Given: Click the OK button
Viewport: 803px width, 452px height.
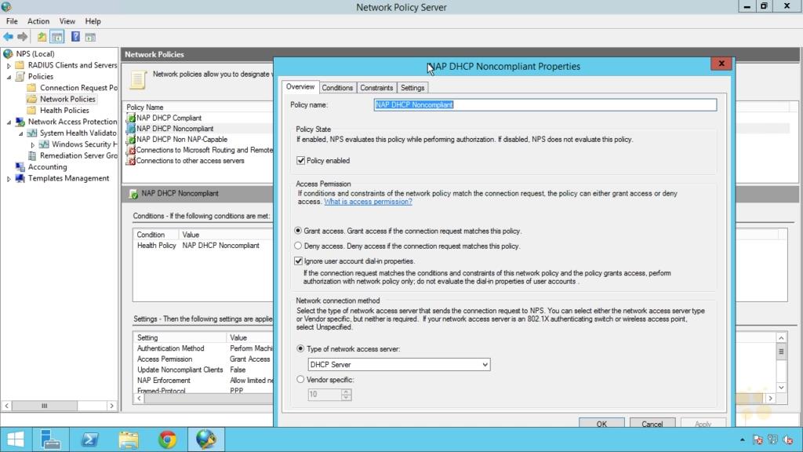Looking at the screenshot, I should [x=601, y=423].
